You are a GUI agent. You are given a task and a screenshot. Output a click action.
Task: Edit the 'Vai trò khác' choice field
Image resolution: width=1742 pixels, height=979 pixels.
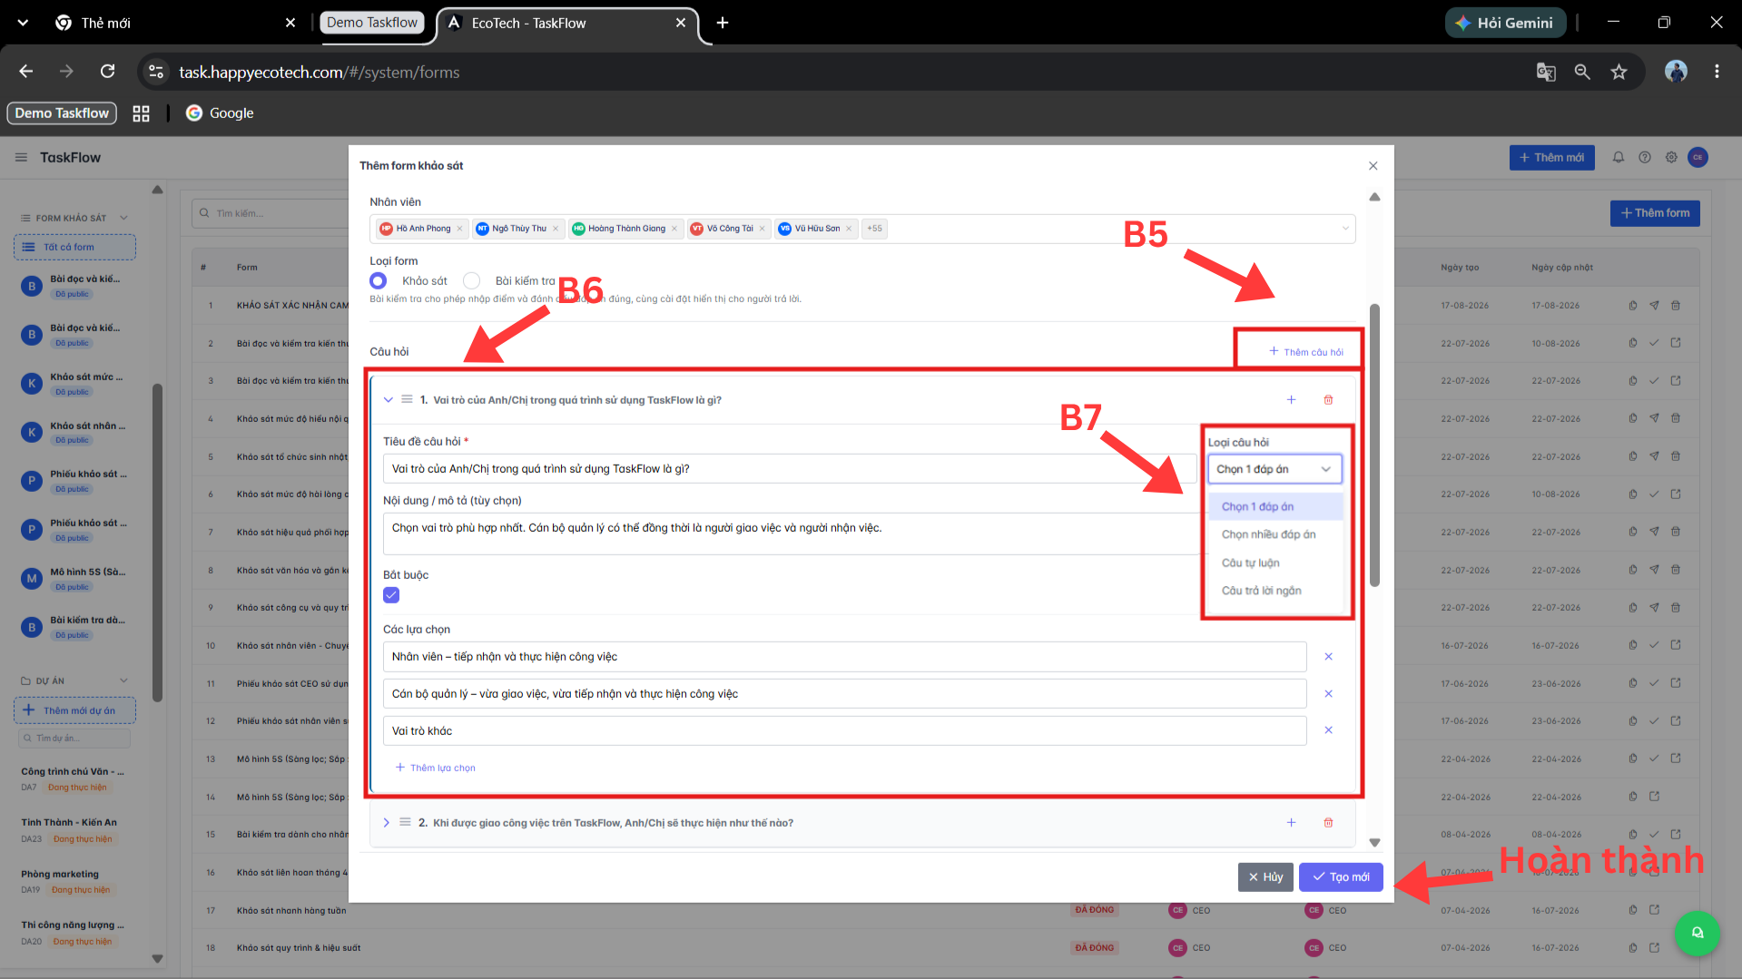(x=844, y=731)
